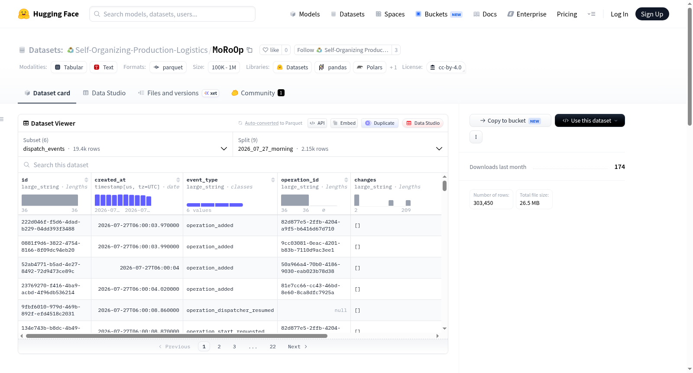Open the three-dot more options button

(476, 137)
